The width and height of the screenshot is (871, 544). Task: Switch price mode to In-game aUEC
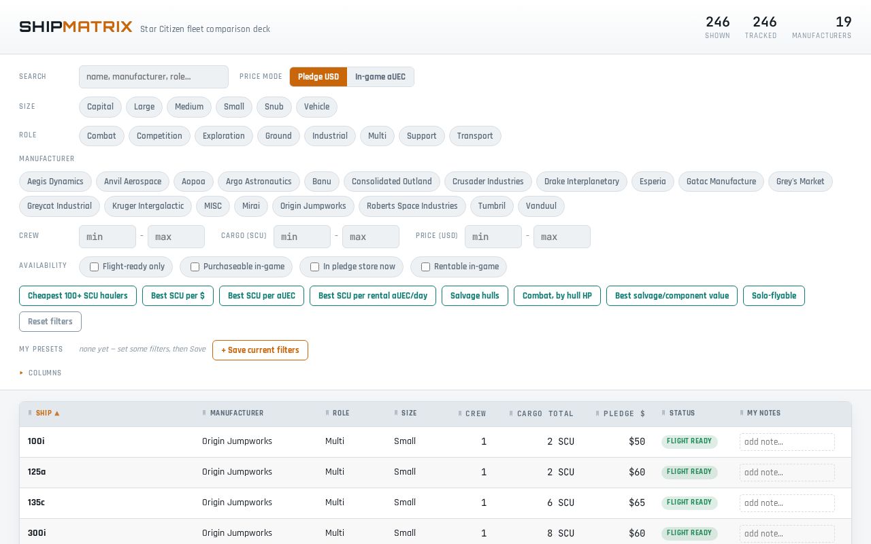[380, 77]
